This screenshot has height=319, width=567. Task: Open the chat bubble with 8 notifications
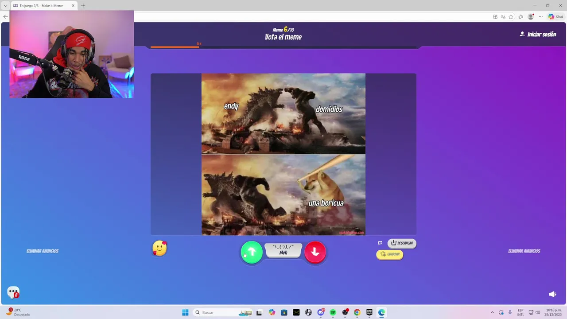click(x=13, y=292)
